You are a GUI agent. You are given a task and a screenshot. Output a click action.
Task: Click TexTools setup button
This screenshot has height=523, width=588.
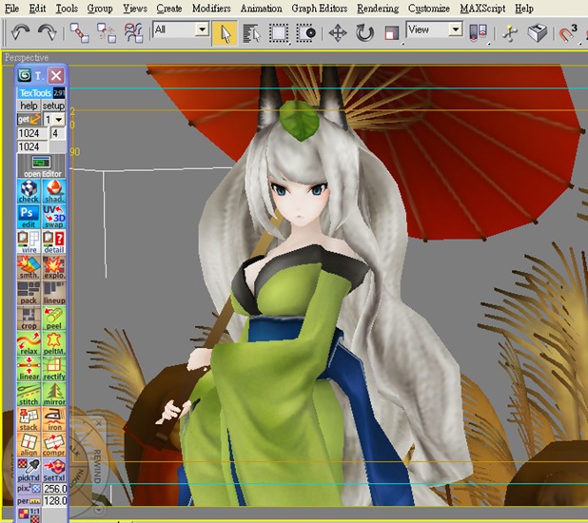pyautogui.click(x=53, y=106)
